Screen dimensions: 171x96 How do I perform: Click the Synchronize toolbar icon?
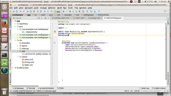click(x=17, y=11)
